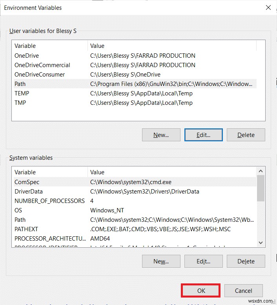Viewport: 277px width, 305px height.
Task: Select the TEMP user variable
Action: [x=135, y=93]
